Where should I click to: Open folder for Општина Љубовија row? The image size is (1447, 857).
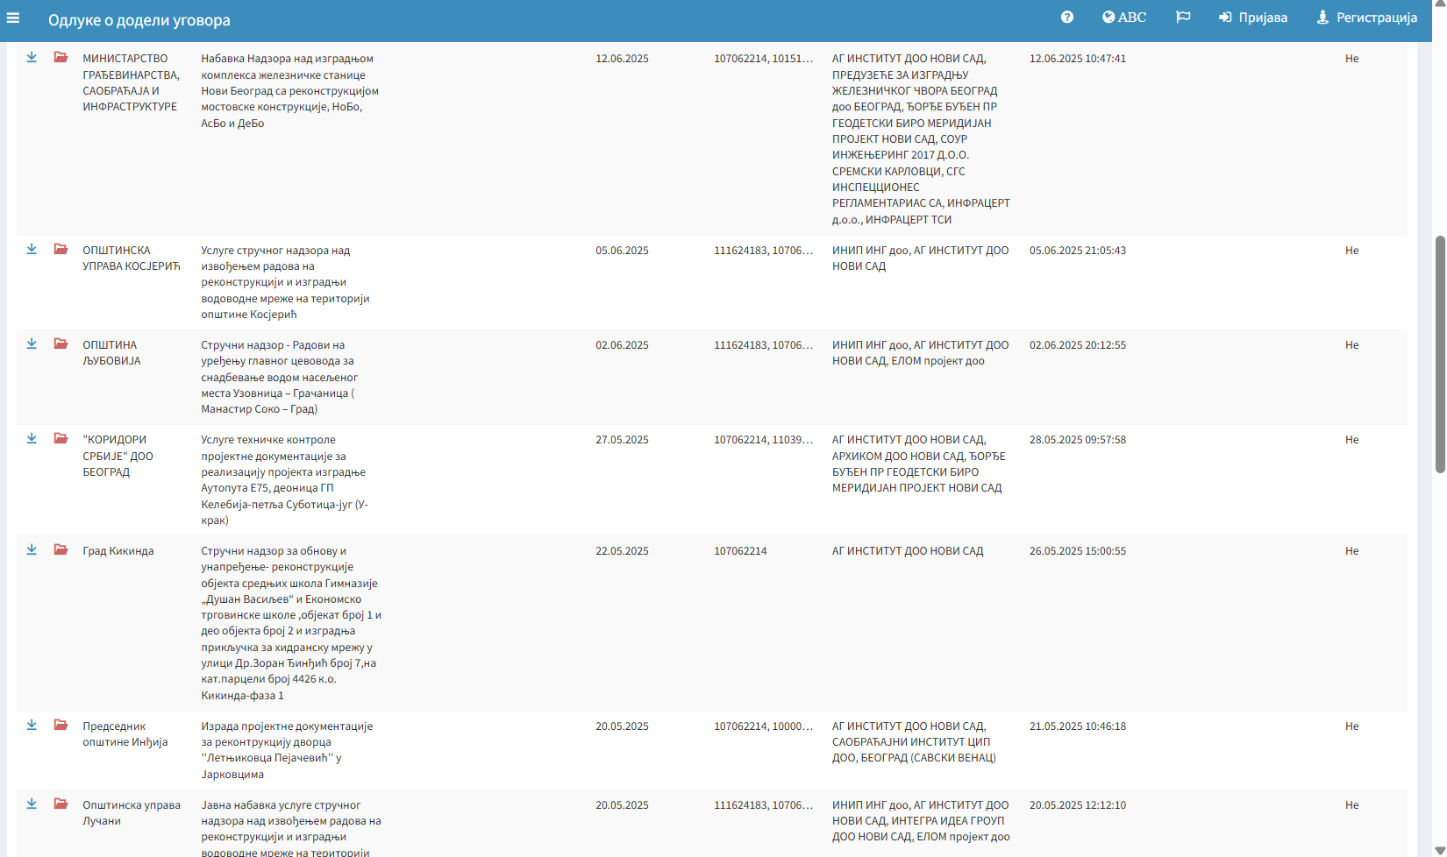point(61,344)
